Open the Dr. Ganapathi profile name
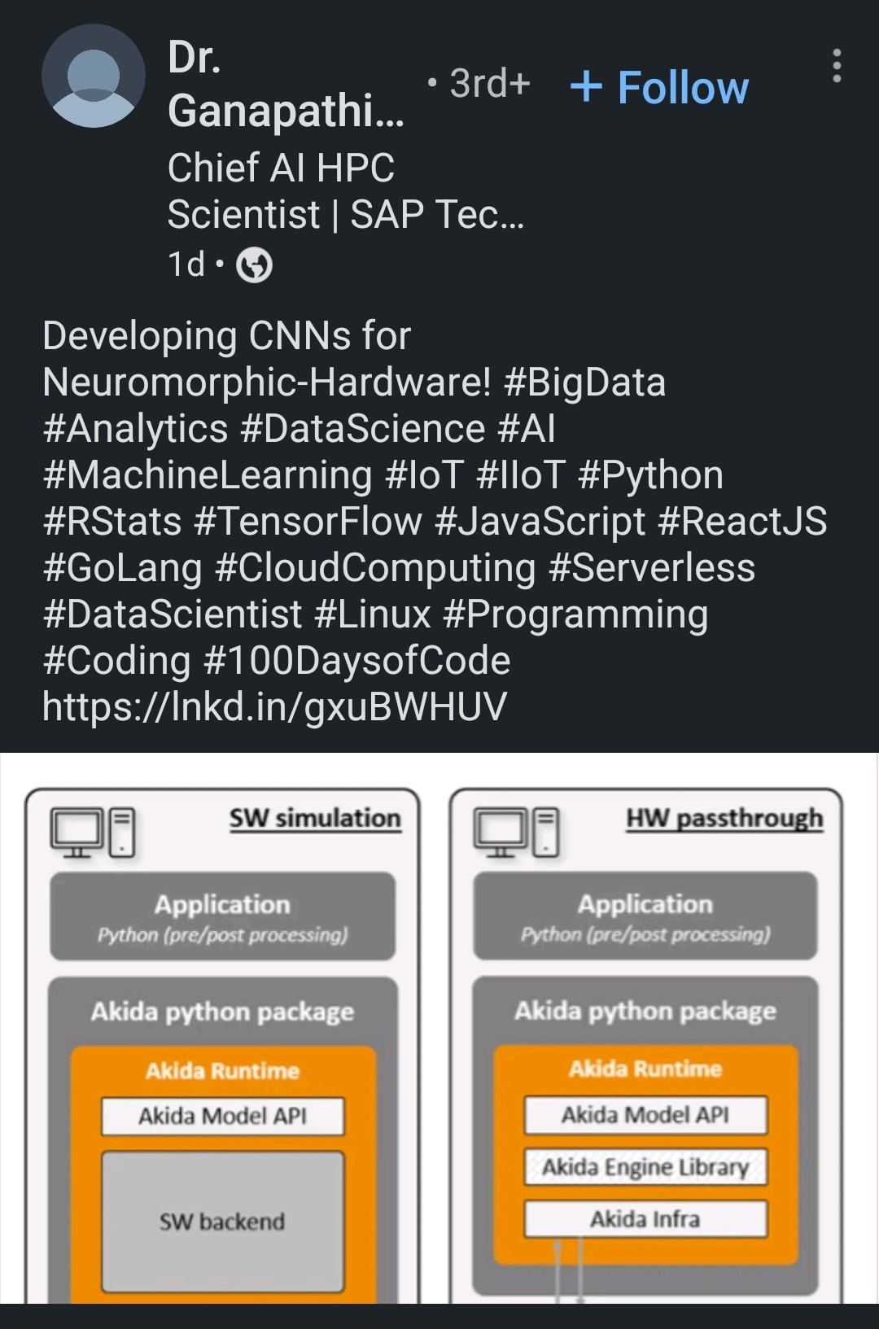Screen dimensions: 879x1329 tap(286, 84)
